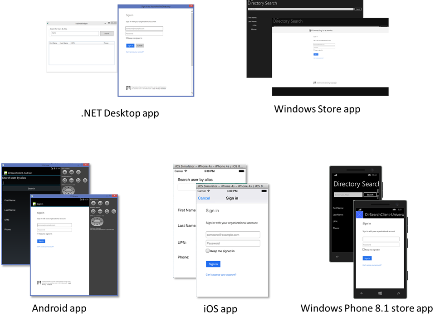Viewport: 440px width, 322px height.
Task: Focus alias input field in MainWindow
Action: tap(75, 33)
